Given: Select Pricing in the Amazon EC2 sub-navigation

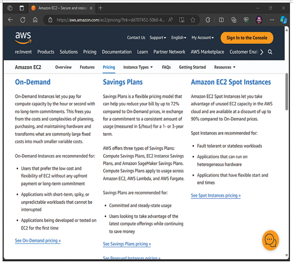Looking at the screenshot, I should tap(109, 67).
